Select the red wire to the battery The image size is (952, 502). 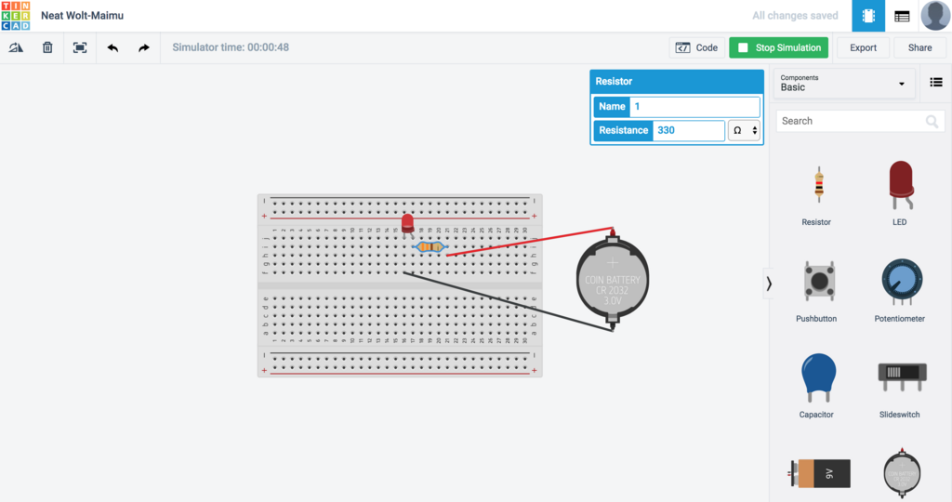[x=530, y=242]
